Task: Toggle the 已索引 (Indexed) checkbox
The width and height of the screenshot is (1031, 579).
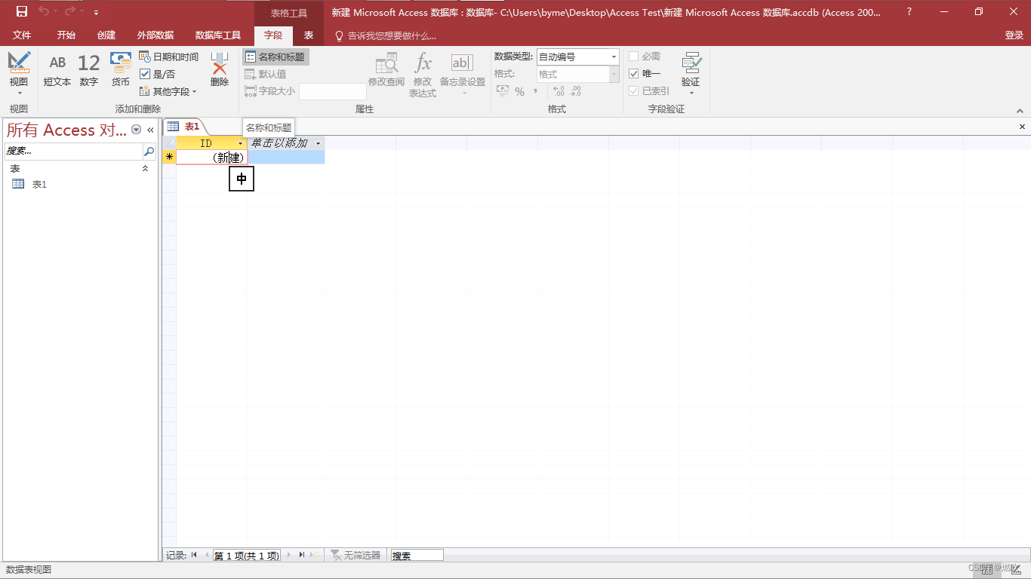Action: click(634, 91)
